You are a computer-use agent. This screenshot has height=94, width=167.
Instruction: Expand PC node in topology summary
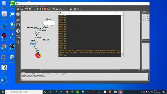[143, 17]
